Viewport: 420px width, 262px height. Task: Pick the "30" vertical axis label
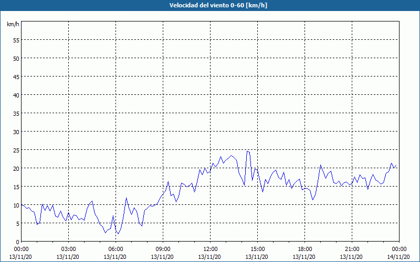click(x=16, y=132)
